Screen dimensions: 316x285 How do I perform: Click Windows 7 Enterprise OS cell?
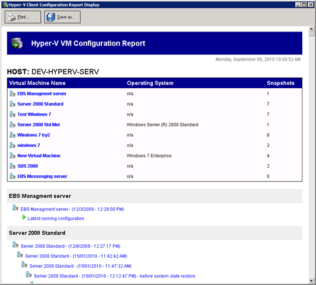[149, 156]
